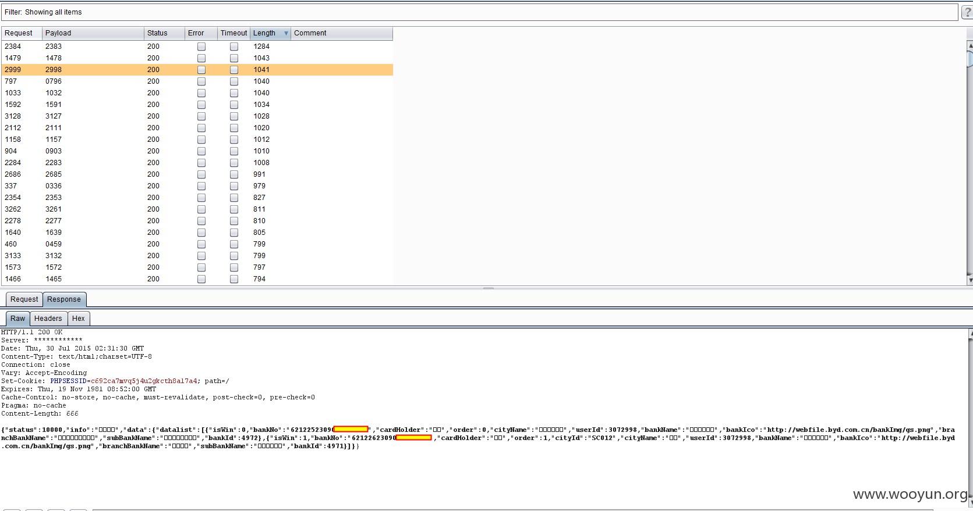Click the Filter: Showing all items bar
973x511 pixels.
point(479,12)
